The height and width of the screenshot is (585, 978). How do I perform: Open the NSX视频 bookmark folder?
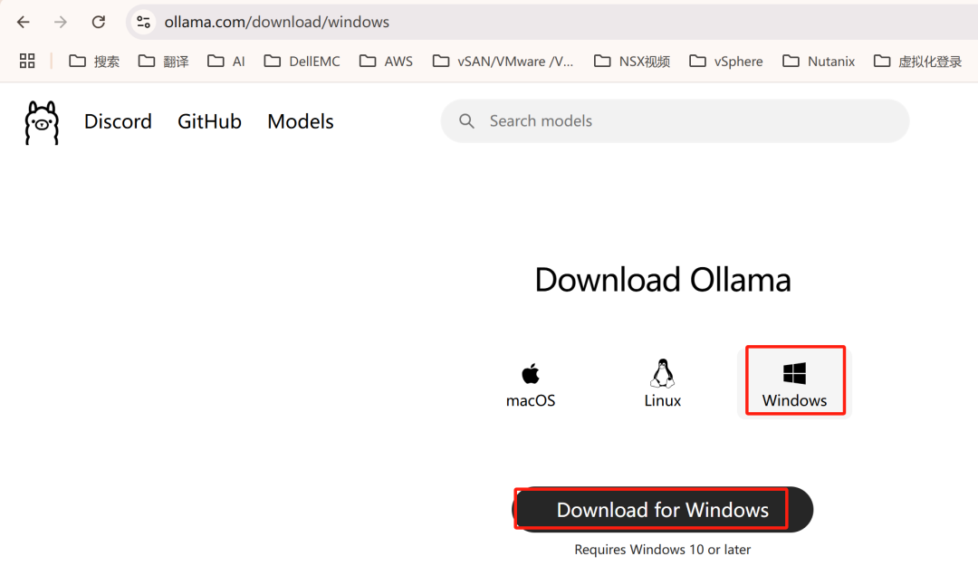point(632,61)
